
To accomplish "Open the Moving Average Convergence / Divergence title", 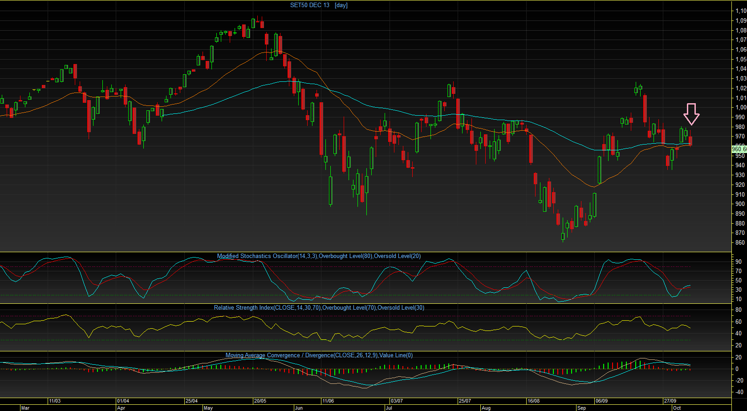I will click(319, 355).
